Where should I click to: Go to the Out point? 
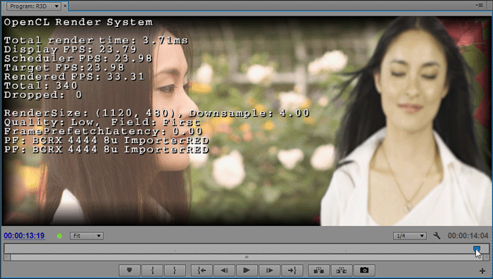(292, 270)
